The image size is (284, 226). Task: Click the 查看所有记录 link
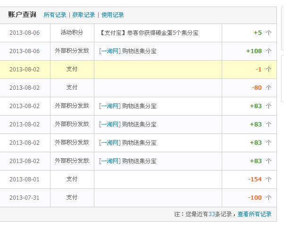click(x=254, y=214)
